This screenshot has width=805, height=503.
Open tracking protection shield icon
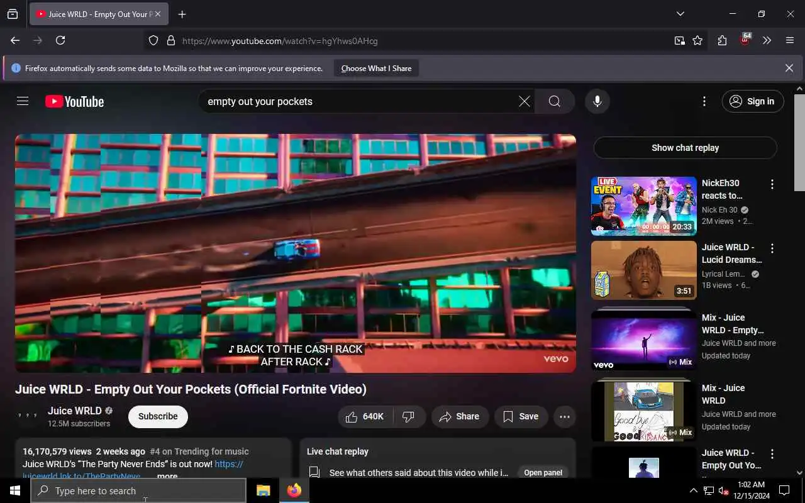(153, 40)
